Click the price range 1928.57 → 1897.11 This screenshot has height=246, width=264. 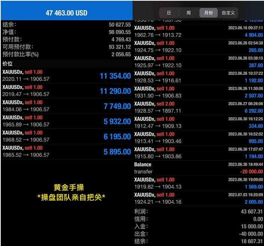tap(158, 111)
